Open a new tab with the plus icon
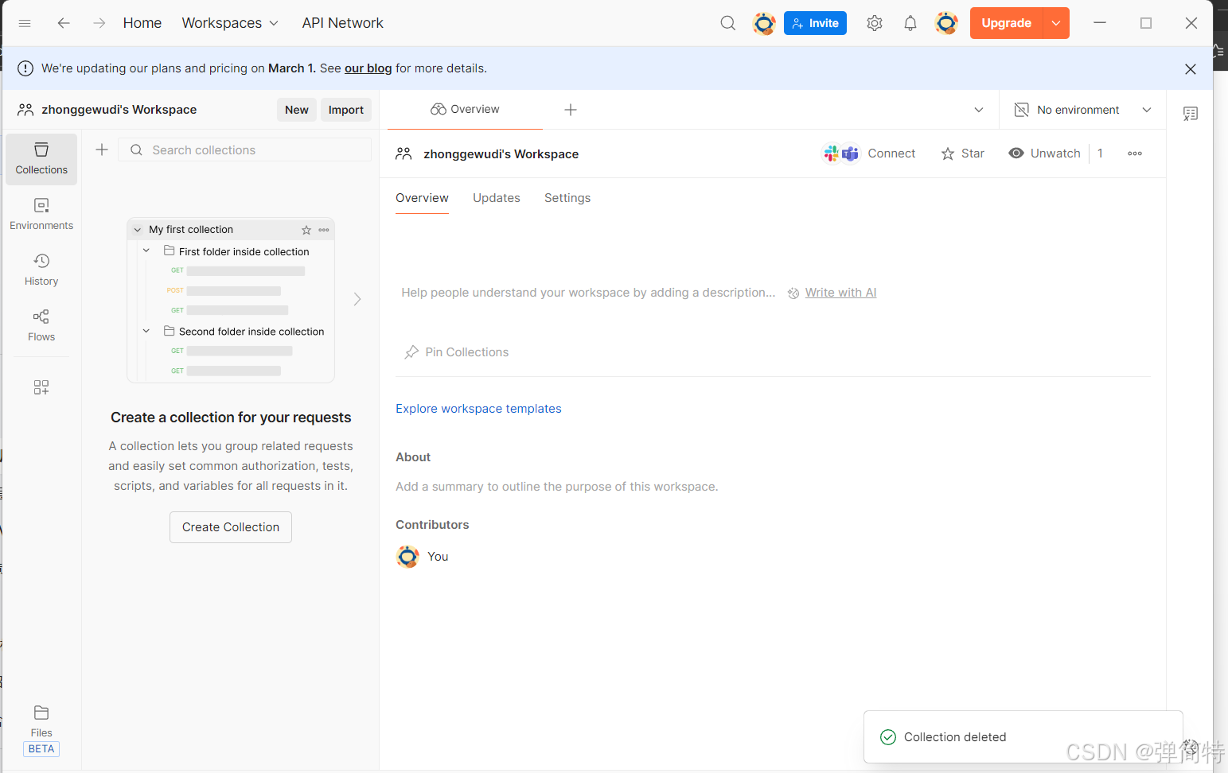The height and width of the screenshot is (773, 1228). (x=571, y=110)
